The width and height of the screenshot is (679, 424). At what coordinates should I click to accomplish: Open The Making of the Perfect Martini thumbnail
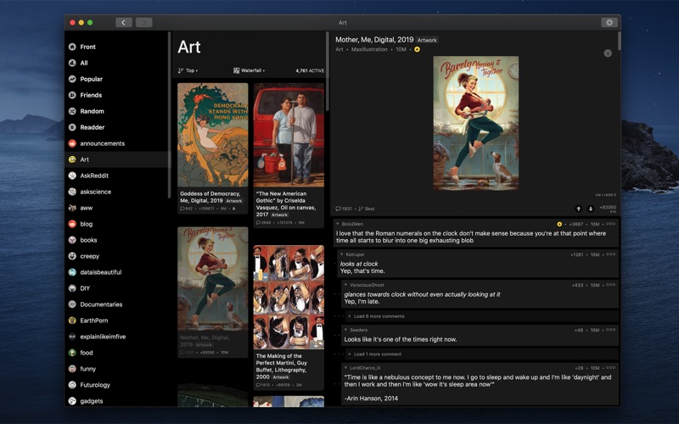pos(289,298)
